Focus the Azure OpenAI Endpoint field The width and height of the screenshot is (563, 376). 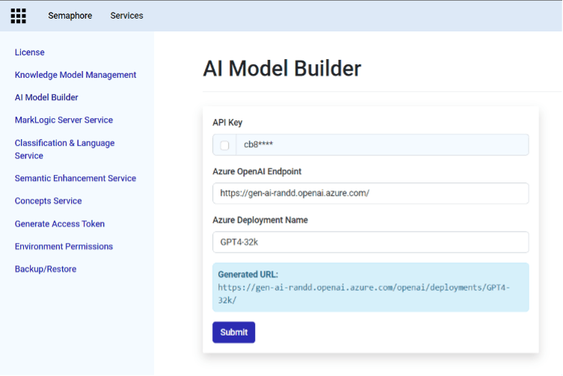pos(370,193)
